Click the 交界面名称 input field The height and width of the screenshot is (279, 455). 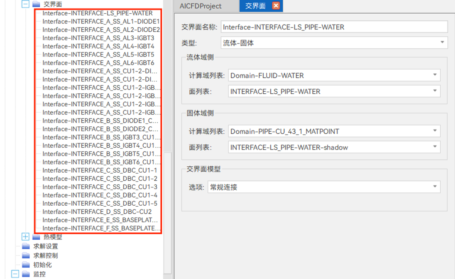click(334, 27)
